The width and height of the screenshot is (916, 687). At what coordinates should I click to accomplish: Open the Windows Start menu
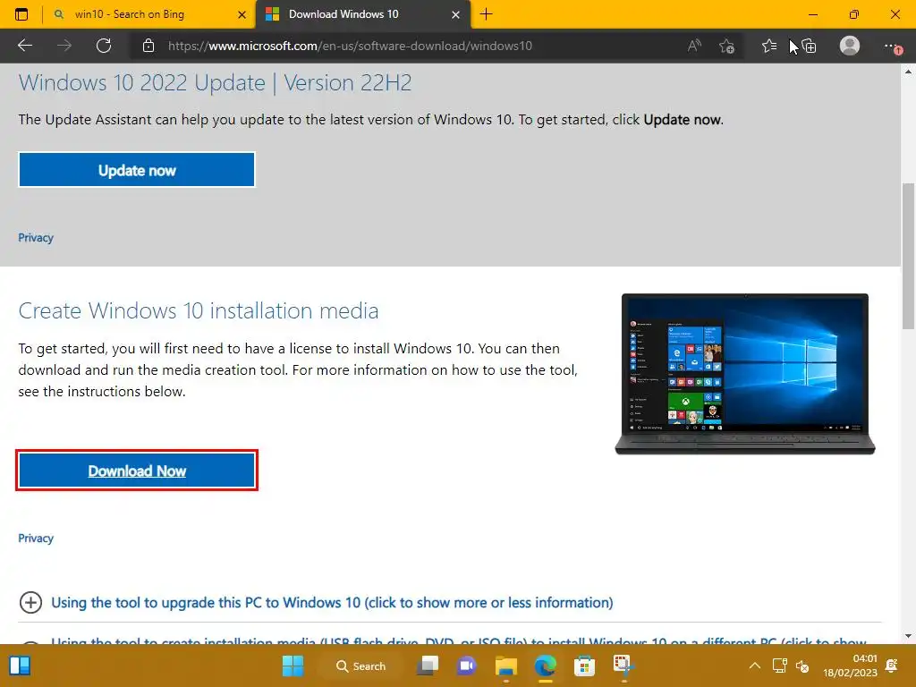tap(293, 666)
